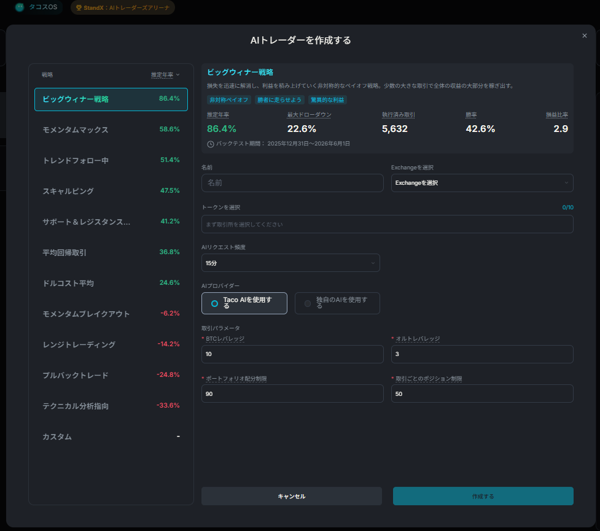Click the 非対称ペイオフ tag

pyautogui.click(x=229, y=100)
